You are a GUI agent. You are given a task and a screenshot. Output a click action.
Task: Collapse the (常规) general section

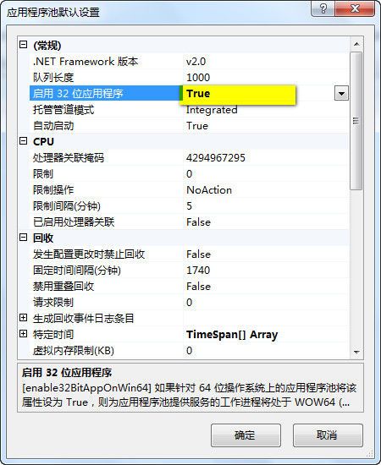coord(23,45)
